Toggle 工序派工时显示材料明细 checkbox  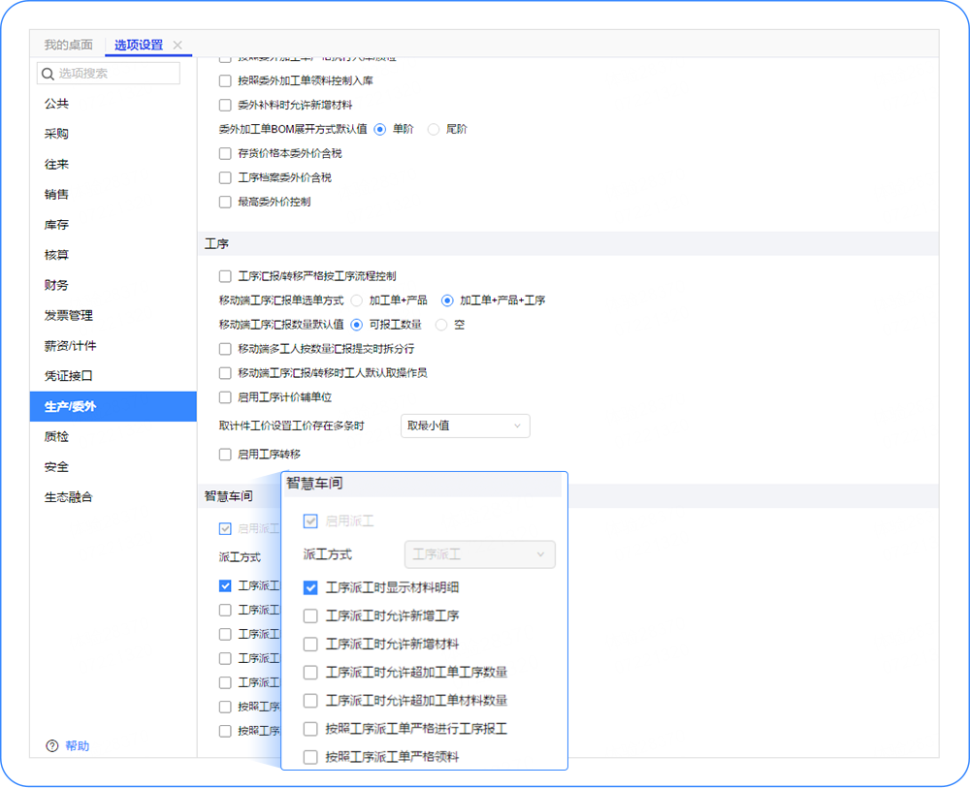pos(310,587)
